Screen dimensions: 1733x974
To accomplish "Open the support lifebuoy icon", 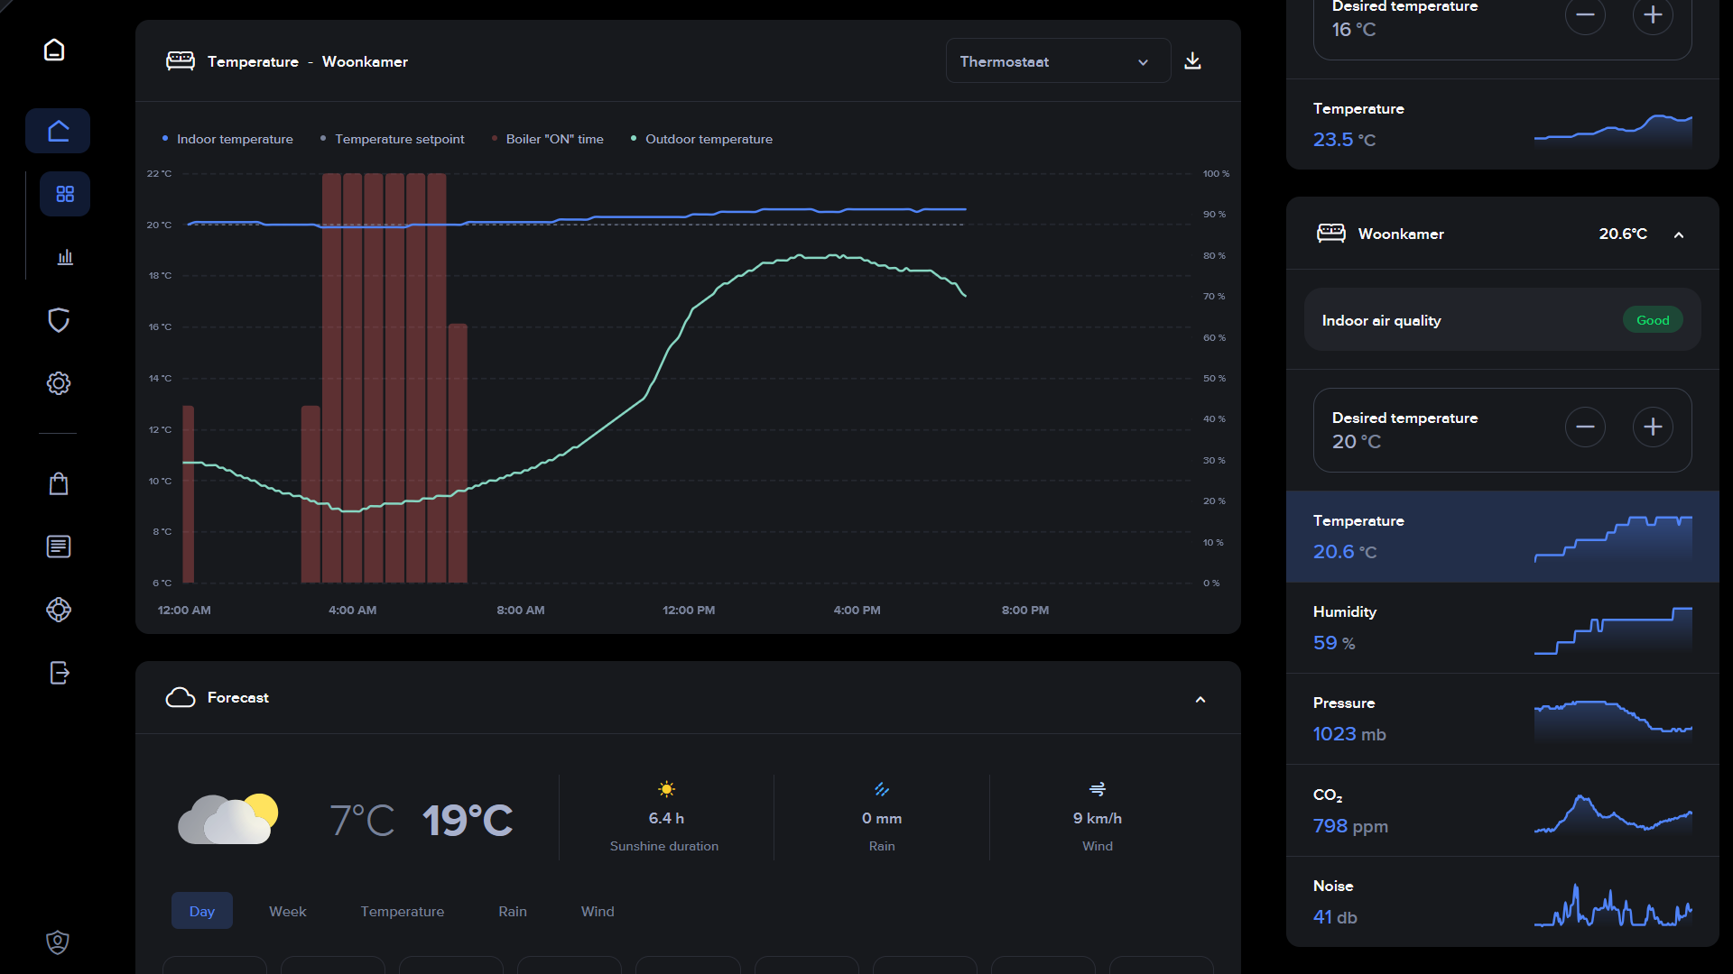I will (x=59, y=610).
